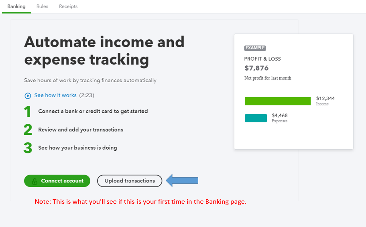
Task: Click the green step number 3
Action: click(28, 148)
